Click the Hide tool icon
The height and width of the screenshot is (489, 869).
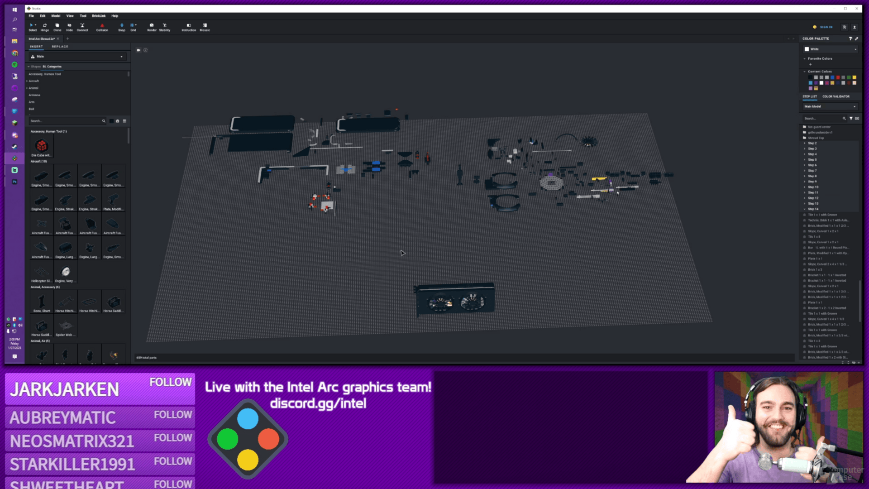[69, 27]
